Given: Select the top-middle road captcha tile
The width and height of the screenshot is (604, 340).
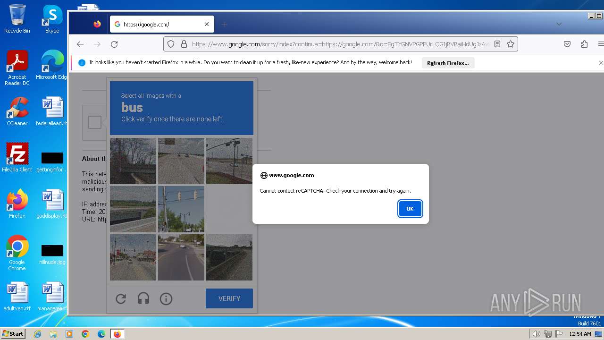Looking at the screenshot, I should coord(181,161).
